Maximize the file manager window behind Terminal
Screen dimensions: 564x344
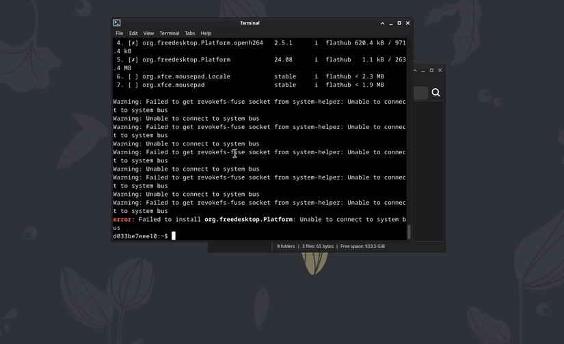coord(431,70)
